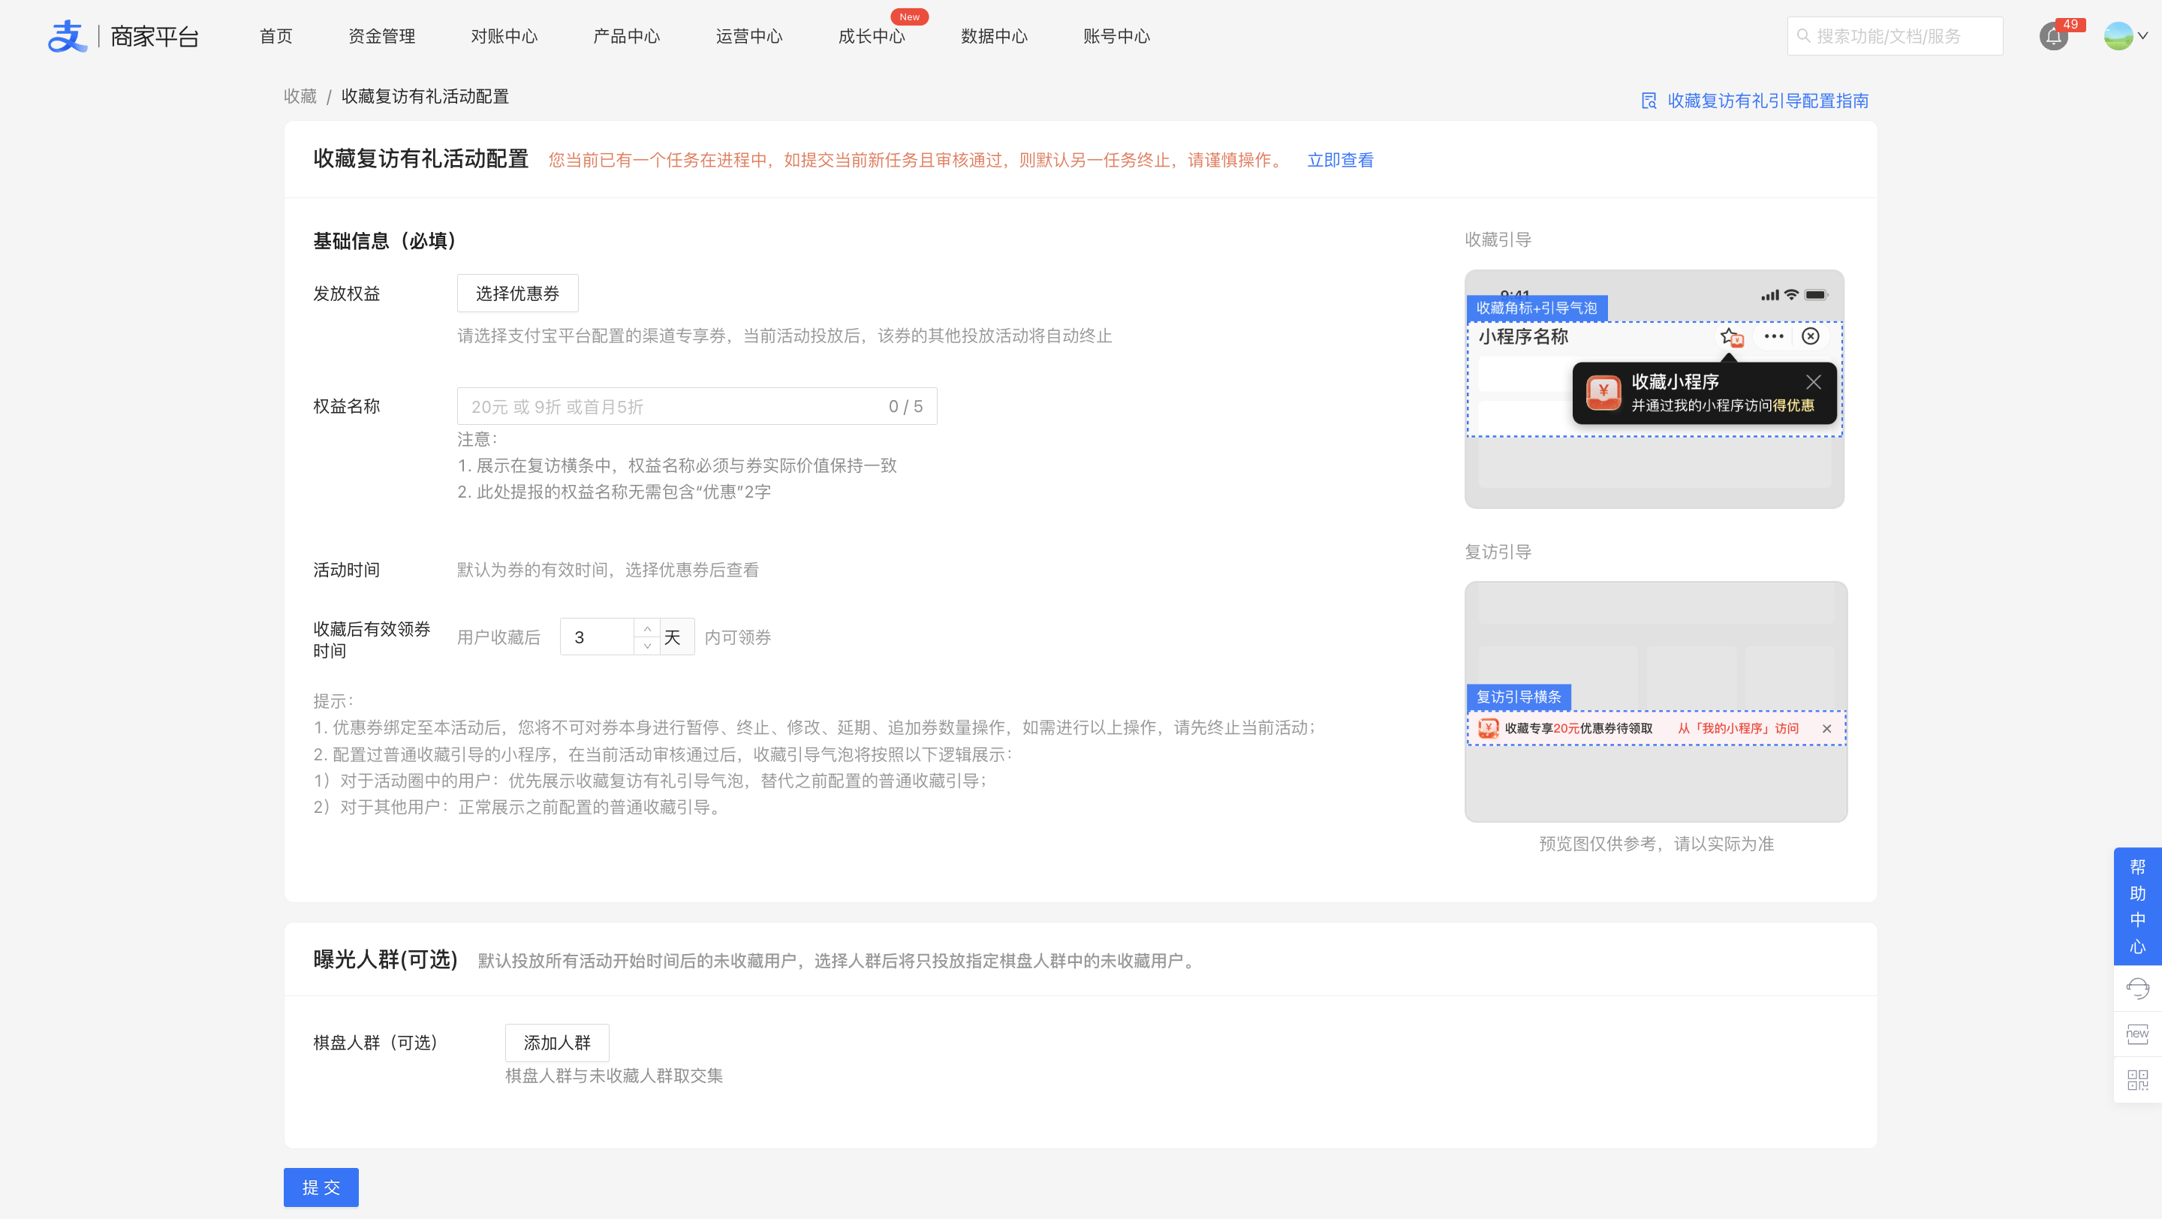Open 资金管理 menu
The width and height of the screenshot is (2162, 1219).
382,36
